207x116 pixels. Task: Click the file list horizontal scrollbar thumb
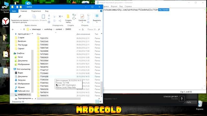point(59,99)
